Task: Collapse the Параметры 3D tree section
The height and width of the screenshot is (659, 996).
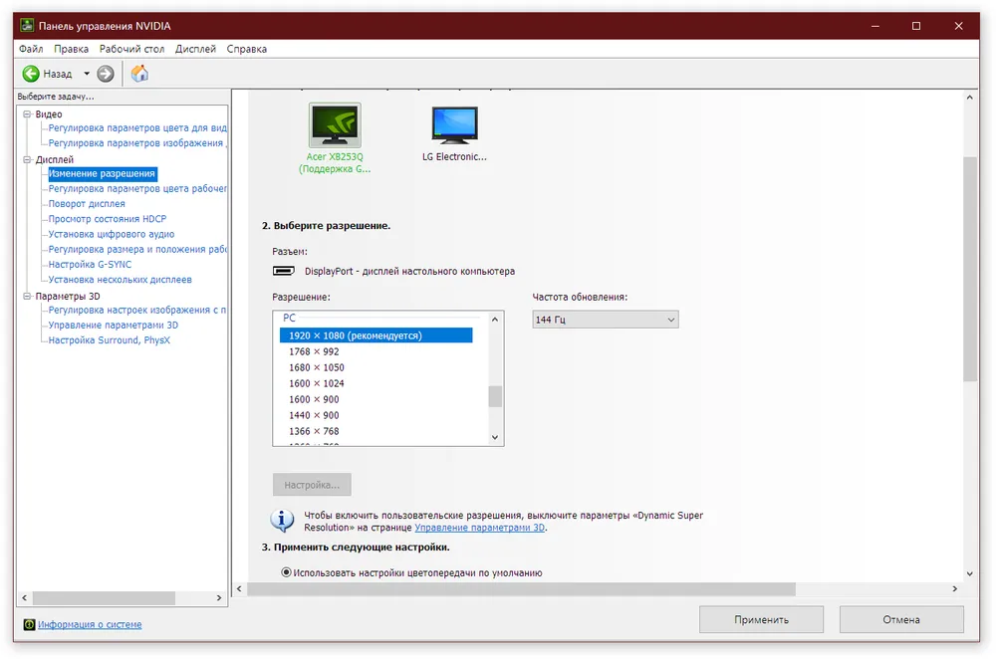Action: click(x=27, y=296)
